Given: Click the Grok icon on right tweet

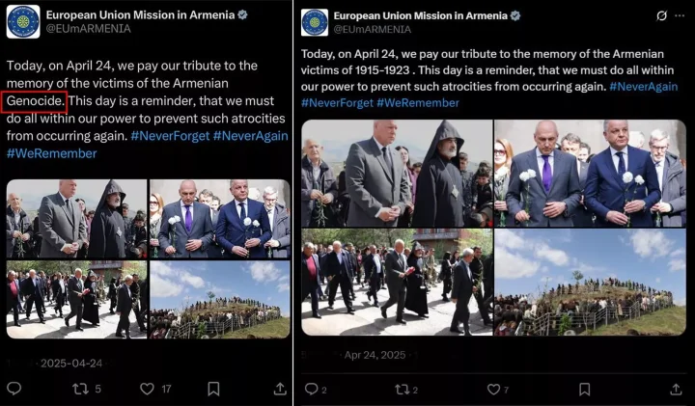Looking at the screenshot, I should point(662,16).
